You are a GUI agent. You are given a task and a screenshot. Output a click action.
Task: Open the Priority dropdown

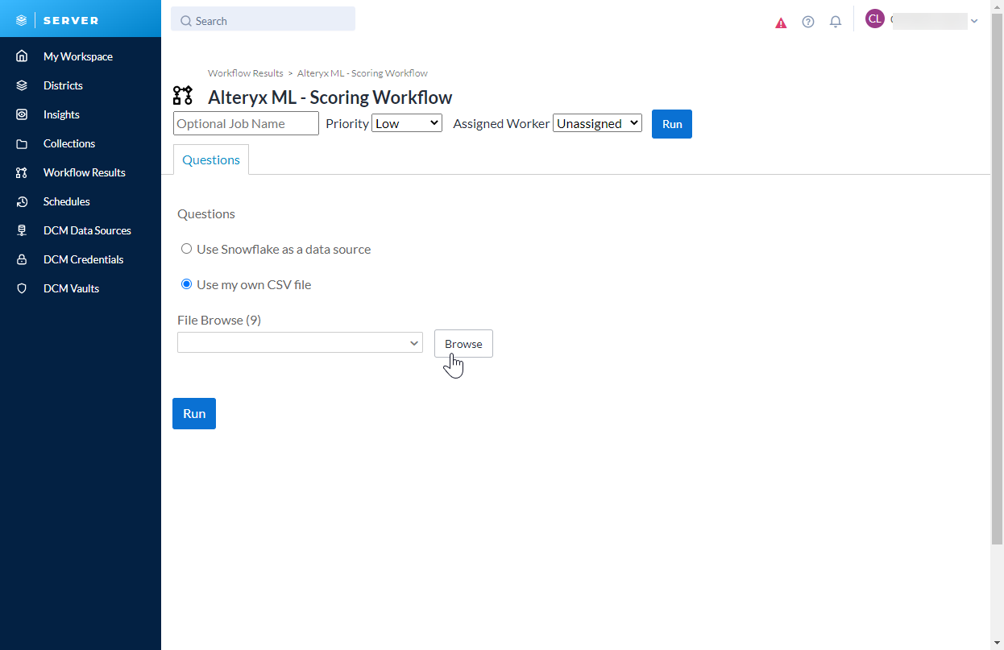406,123
